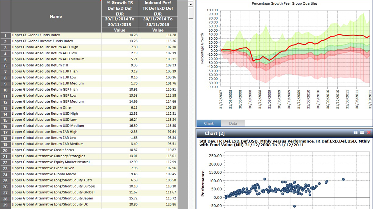Click the 96.51 indexed performance cell
Image resolution: width=373 pixels, height=209 pixels.
click(158, 144)
